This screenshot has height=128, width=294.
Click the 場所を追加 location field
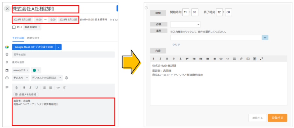[x=63, y=55]
